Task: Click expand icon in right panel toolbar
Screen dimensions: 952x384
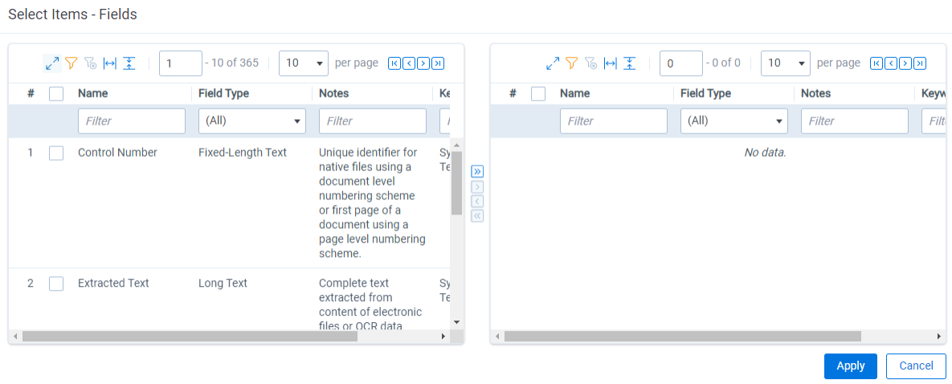Action: pos(553,63)
